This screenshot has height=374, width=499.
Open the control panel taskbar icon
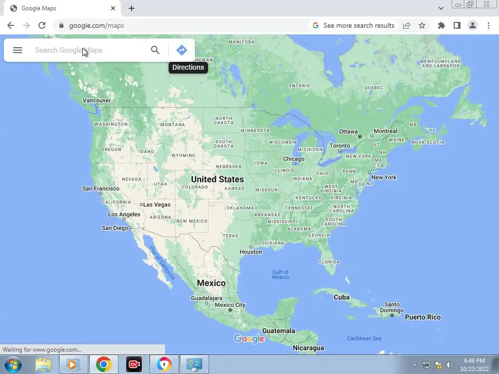[x=194, y=364]
